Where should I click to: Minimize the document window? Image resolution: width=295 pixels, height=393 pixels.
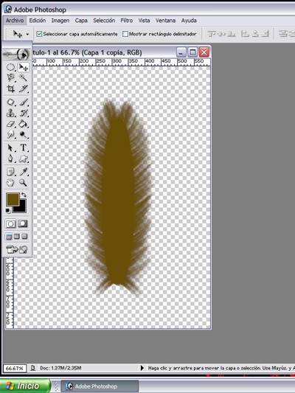coord(181,52)
